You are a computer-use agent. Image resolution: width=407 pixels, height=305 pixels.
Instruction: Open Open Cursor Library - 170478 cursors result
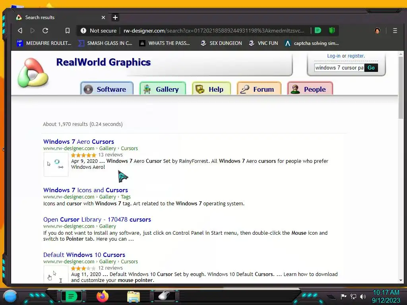(x=97, y=219)
